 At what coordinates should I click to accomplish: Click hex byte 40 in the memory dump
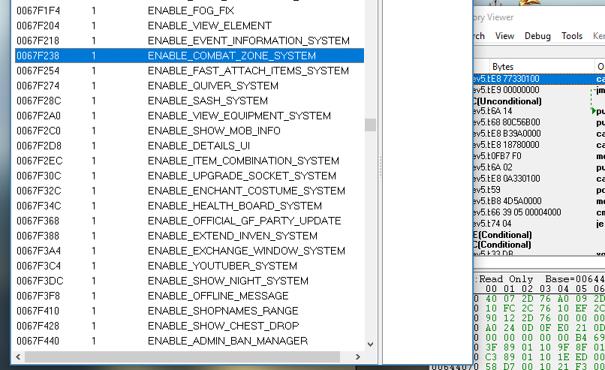click(491, 299)
